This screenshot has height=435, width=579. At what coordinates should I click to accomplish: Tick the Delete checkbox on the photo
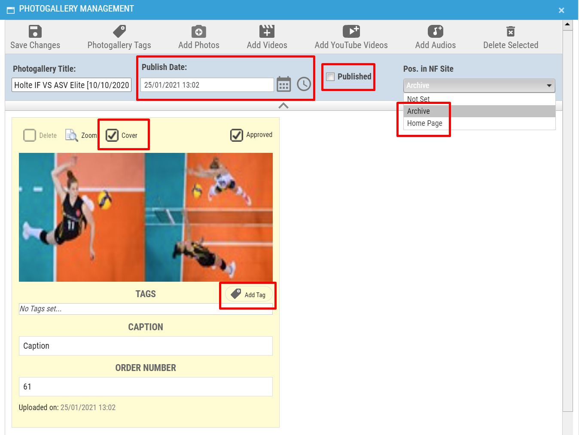(30, 135)
